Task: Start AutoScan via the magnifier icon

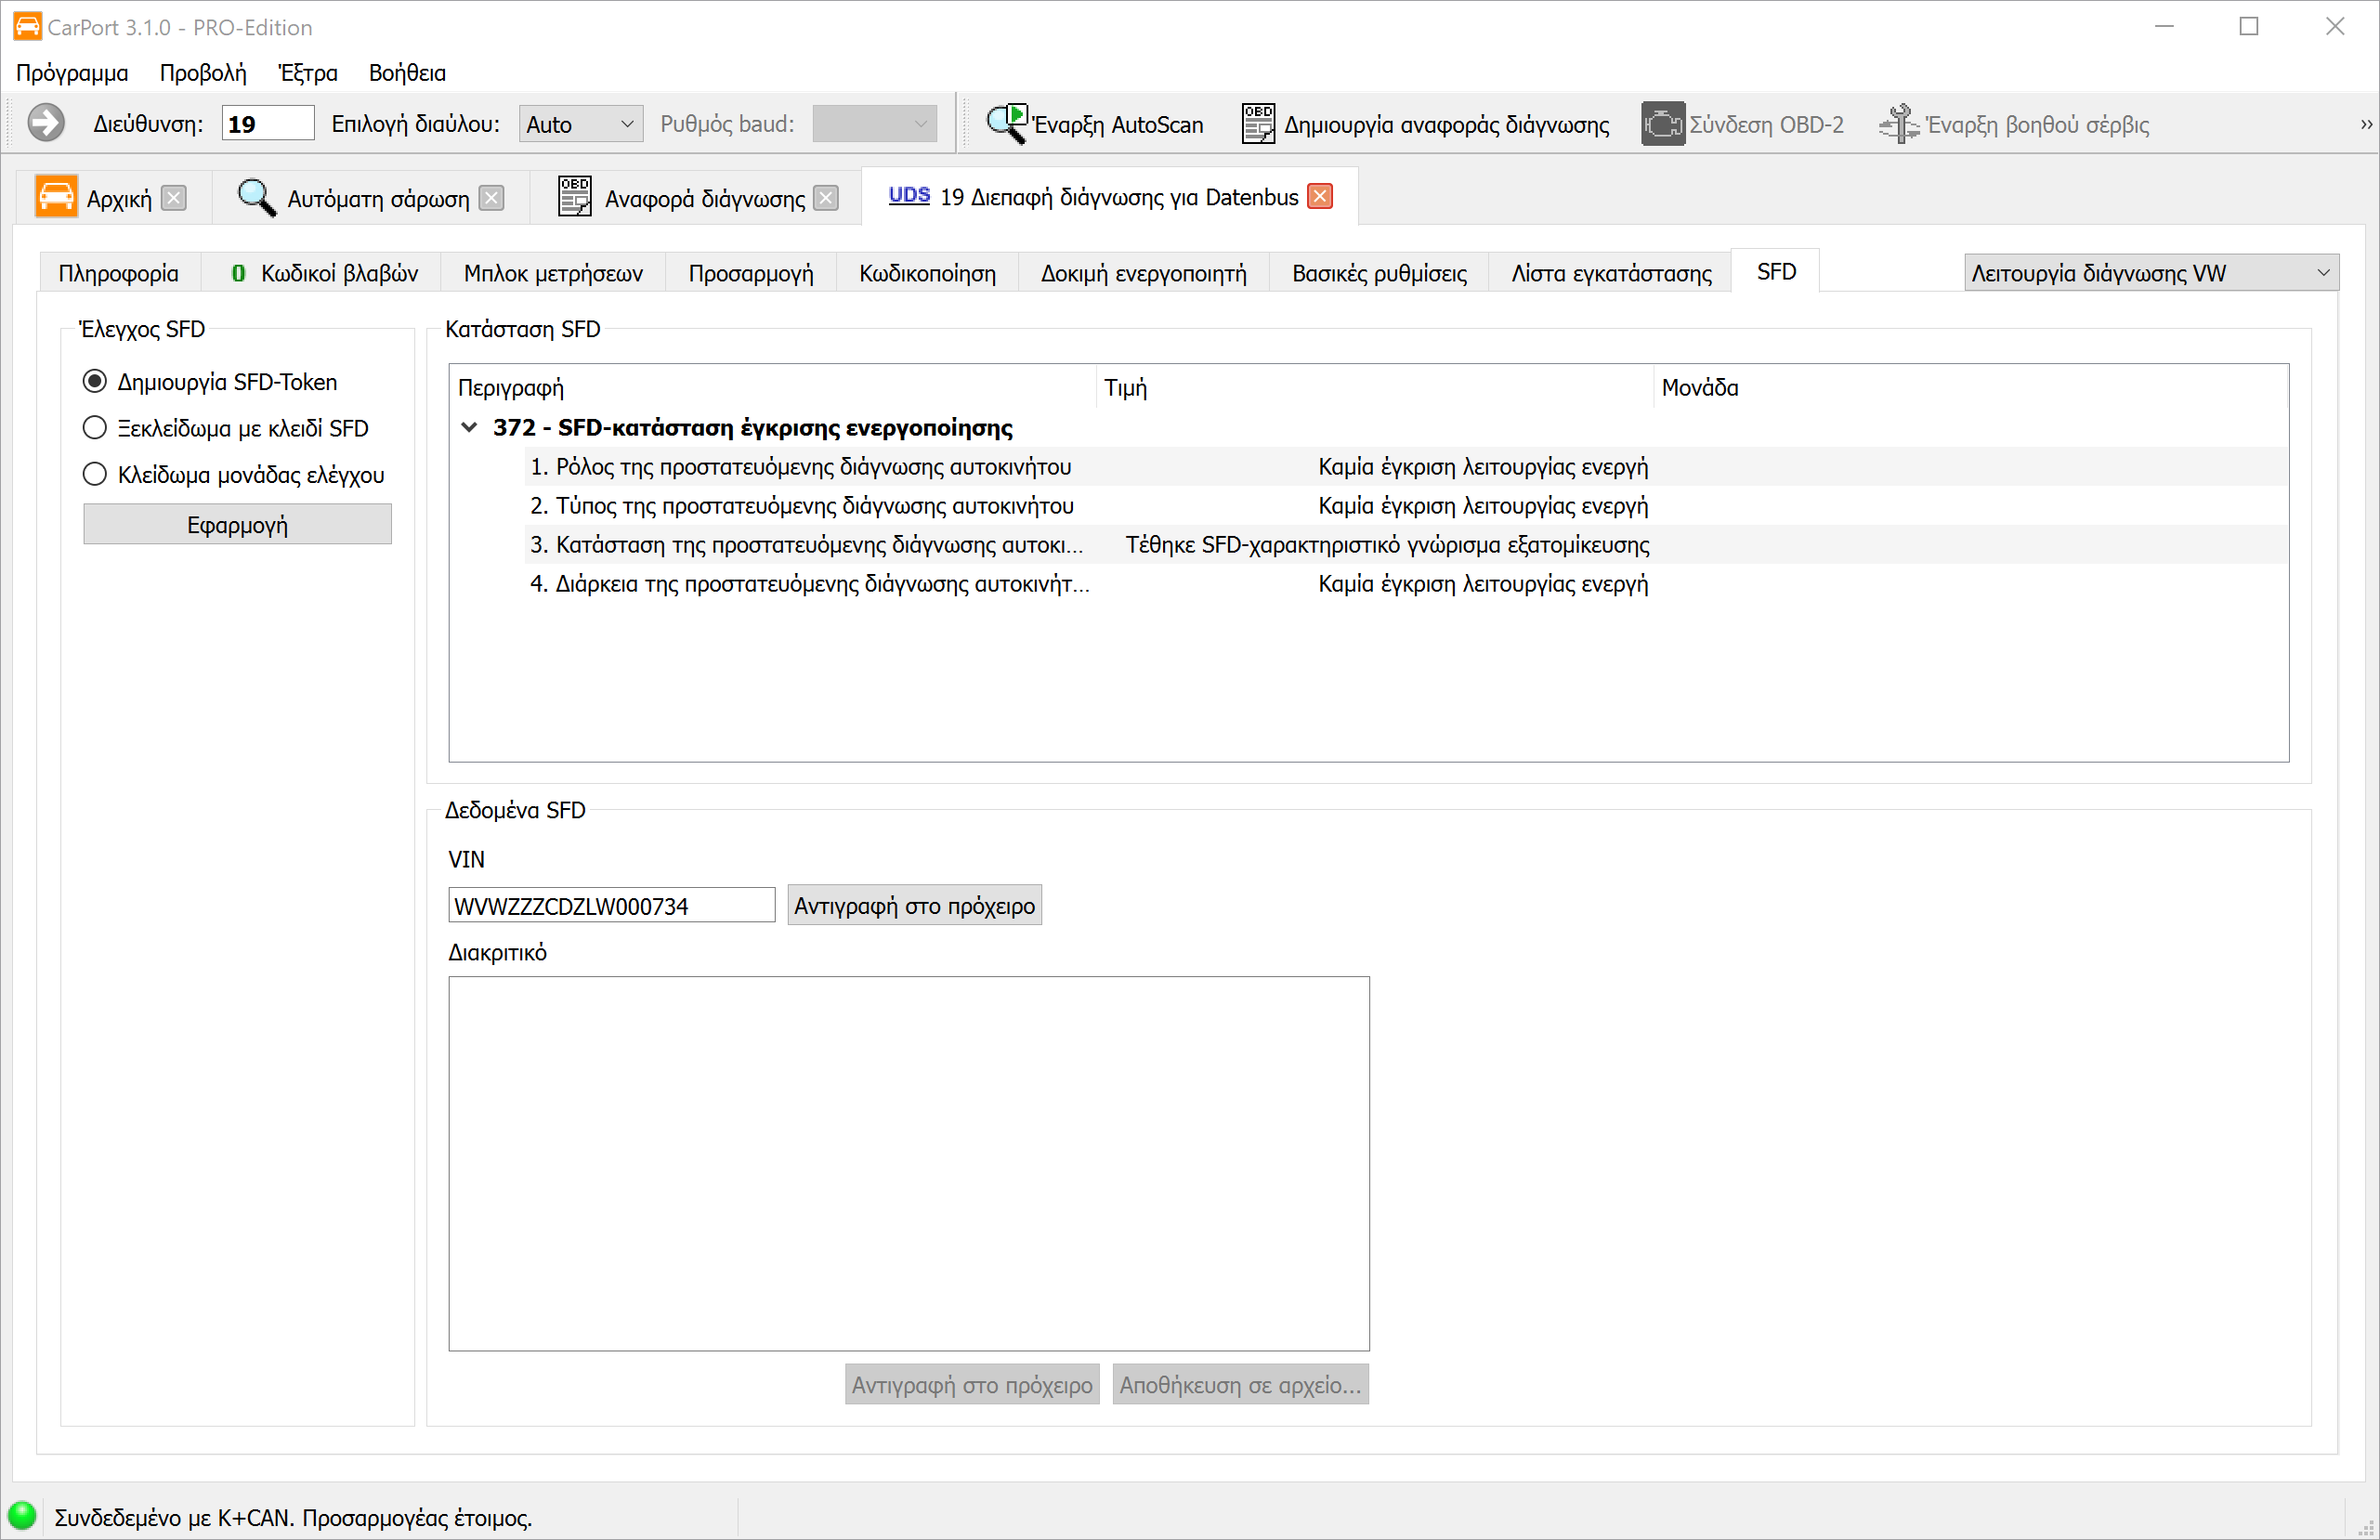Action: 1005,124
